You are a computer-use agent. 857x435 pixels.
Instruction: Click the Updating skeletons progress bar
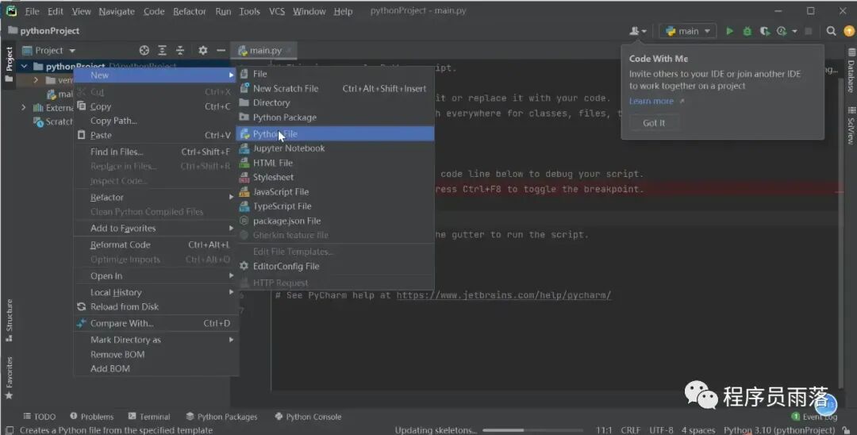[x=533, y=430]
